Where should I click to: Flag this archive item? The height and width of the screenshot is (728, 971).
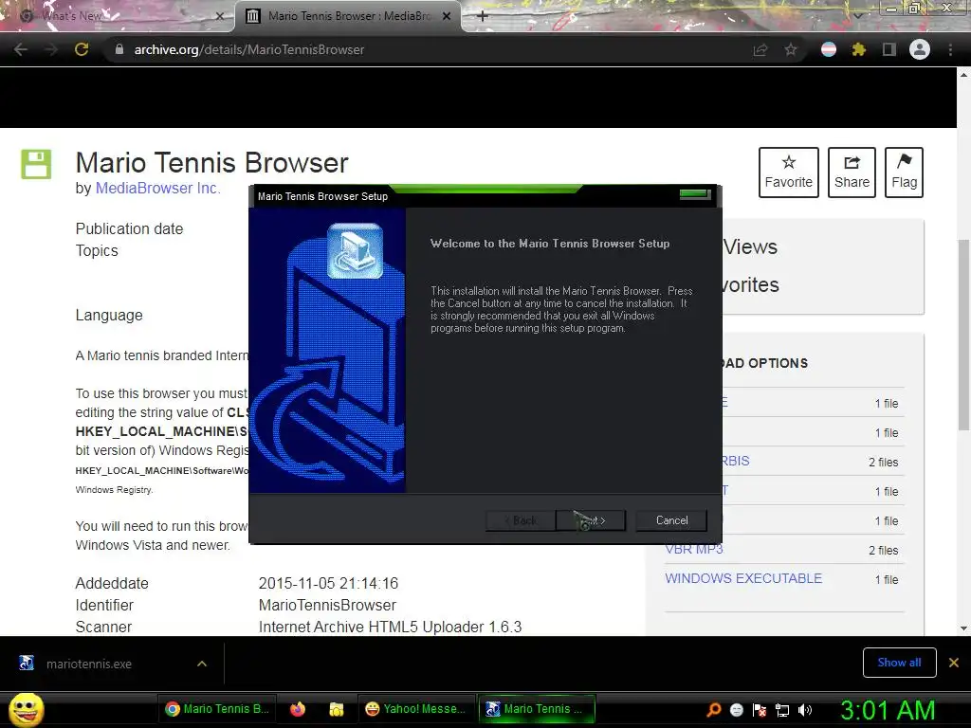coord(904,173)
